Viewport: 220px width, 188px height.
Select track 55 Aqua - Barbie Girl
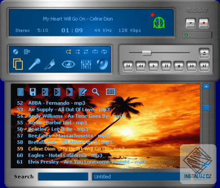[52, 123]
